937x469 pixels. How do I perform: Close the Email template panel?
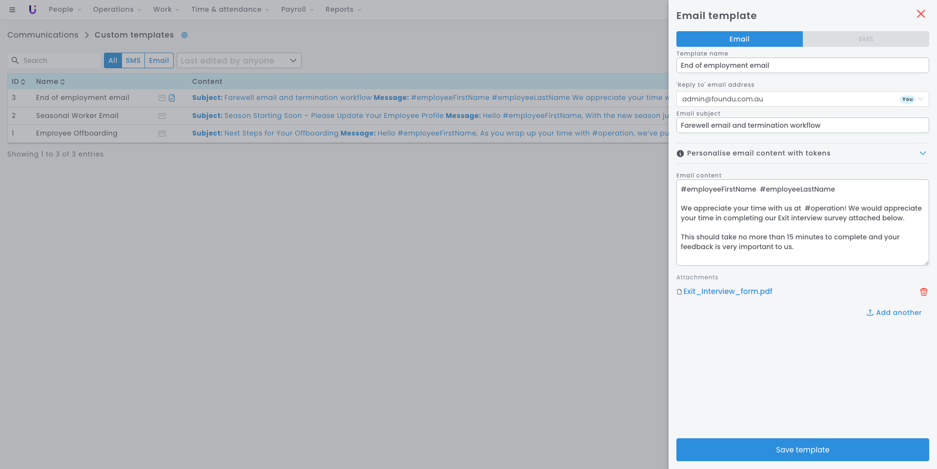921,14
